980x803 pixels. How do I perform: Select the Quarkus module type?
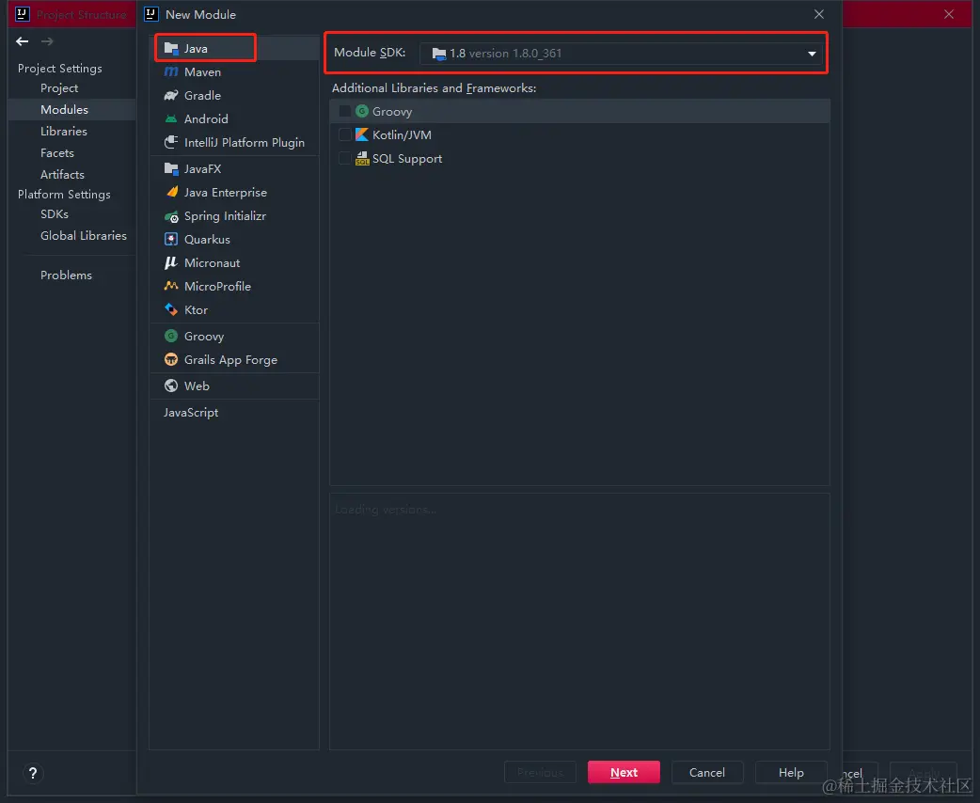click(234, 240)
